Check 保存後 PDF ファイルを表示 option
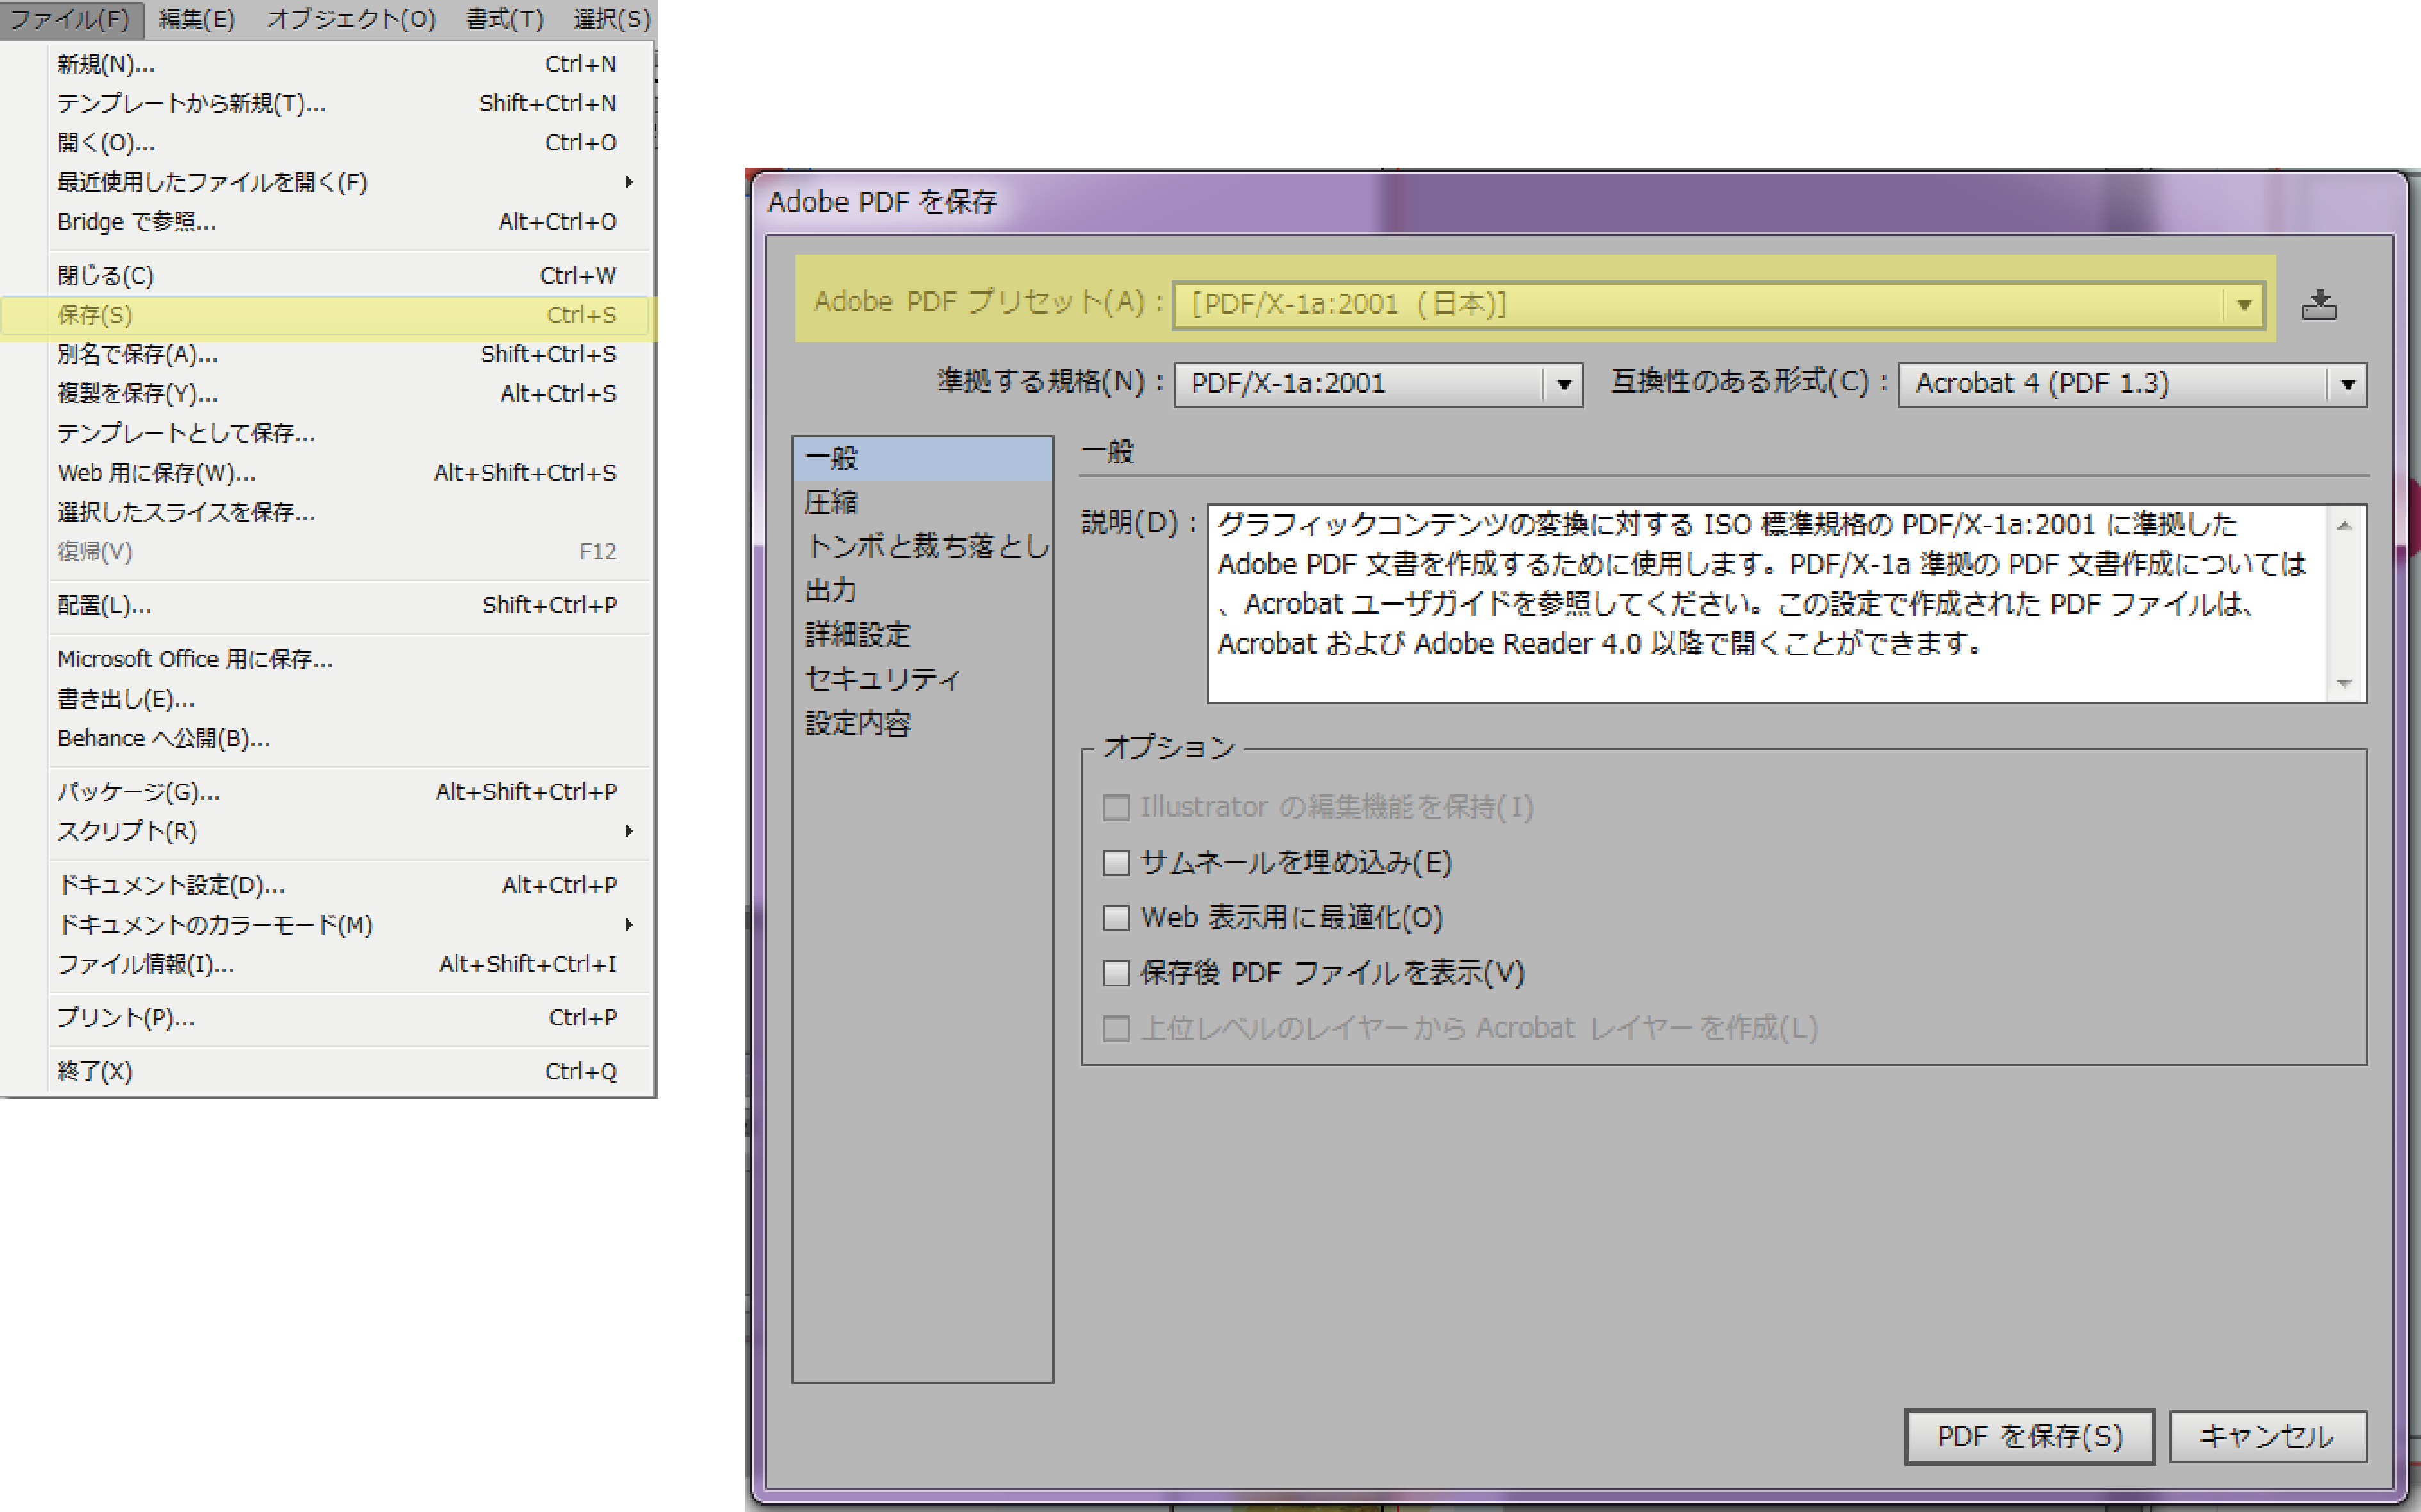 tap(1115, 973)
